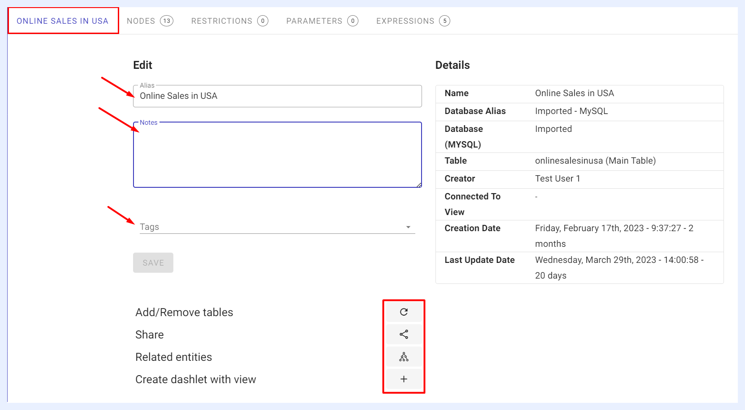The height and width of the screenshot is (410, 745).
Task: Click the 'Related entities' label
Action: [x=174, y=357]
